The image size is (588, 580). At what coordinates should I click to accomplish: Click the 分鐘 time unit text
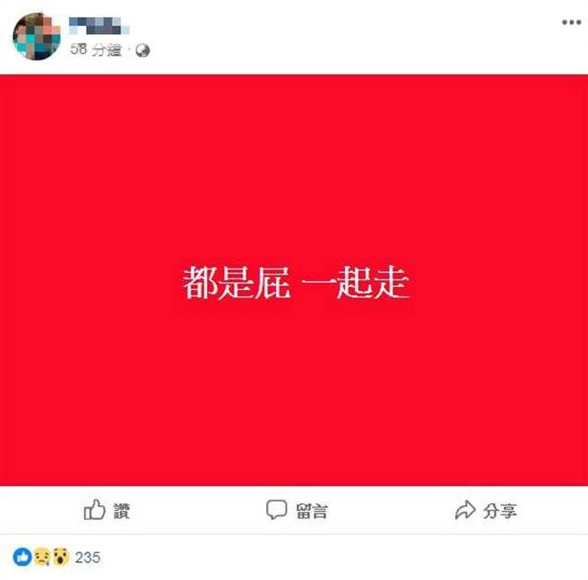point(107,49)
